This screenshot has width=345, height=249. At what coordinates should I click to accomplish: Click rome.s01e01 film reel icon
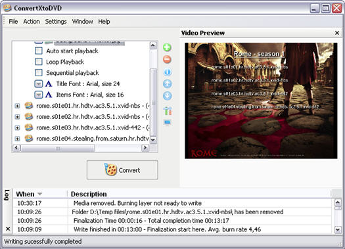29,106
